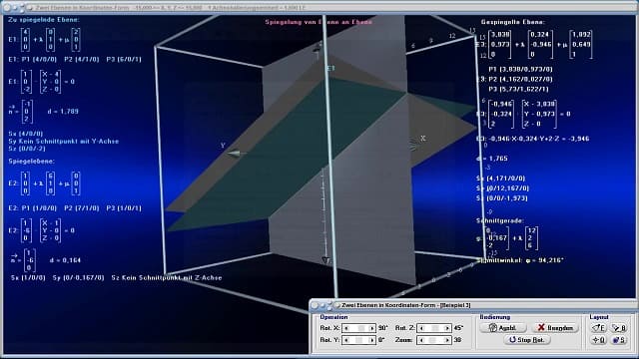Viewport: 639px width, 359px height.
Task: Click the 'Zu spiegelnde Ebene:' label
Action: click(44, 20)
